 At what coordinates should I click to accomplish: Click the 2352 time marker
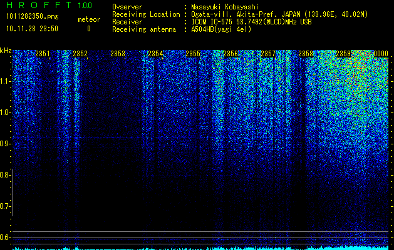tap(80, 54)
